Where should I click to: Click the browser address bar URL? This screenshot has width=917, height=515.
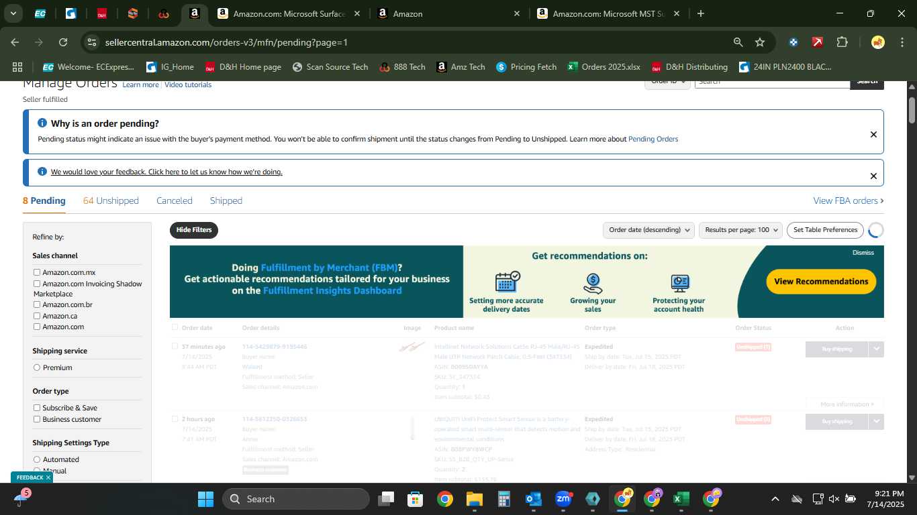[x=226, y=42]
